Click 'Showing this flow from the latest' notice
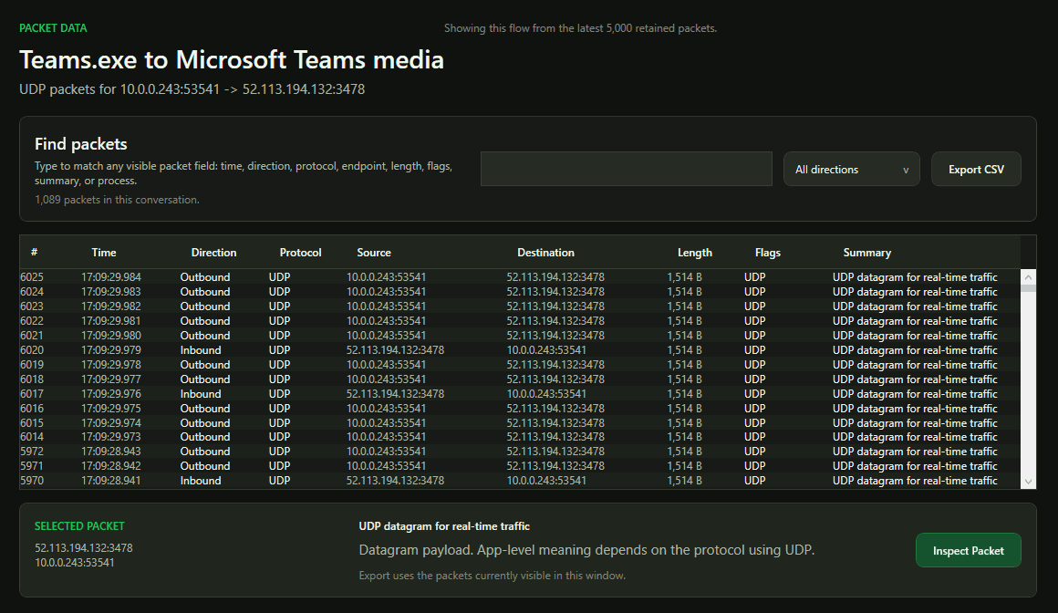The height and width of the screenshot is (613, 1058). pyautogui.click(x=580, y=28)
